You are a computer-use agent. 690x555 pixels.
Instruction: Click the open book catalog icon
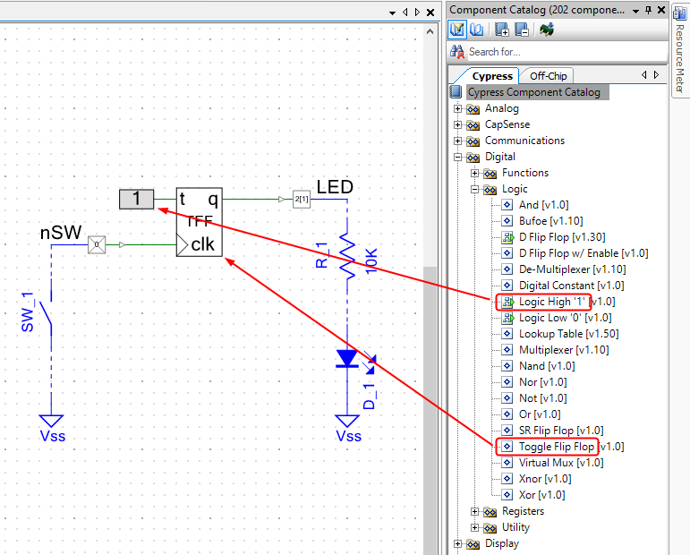click(476, 30)
